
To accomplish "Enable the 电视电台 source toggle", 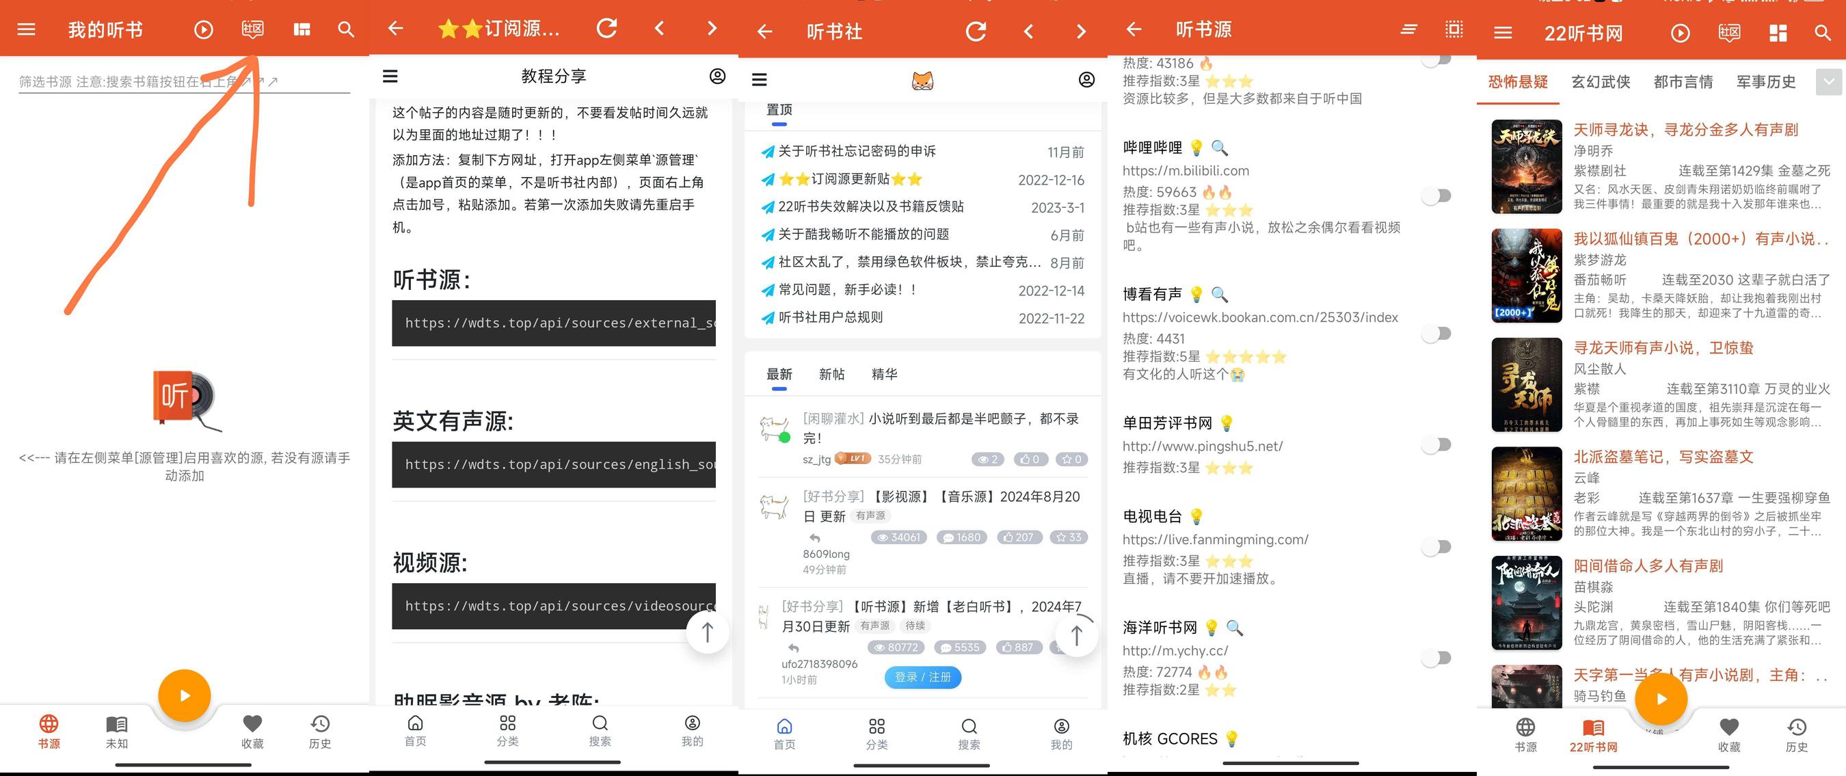I will (1437, 547).
